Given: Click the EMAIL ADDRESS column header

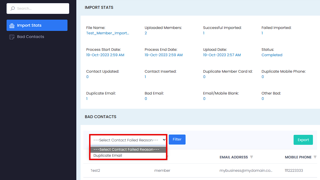Looking at the screenshot, I should tap(234, 157).
